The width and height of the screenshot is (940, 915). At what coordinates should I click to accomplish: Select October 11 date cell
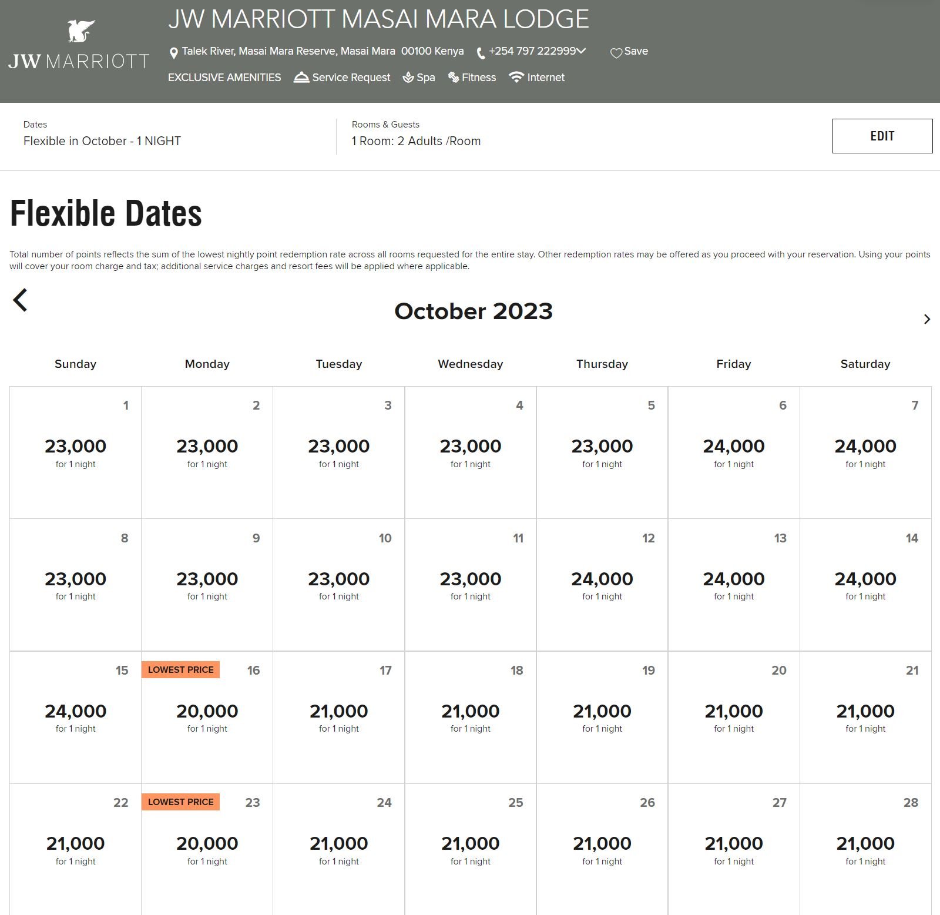pos(470,585)
